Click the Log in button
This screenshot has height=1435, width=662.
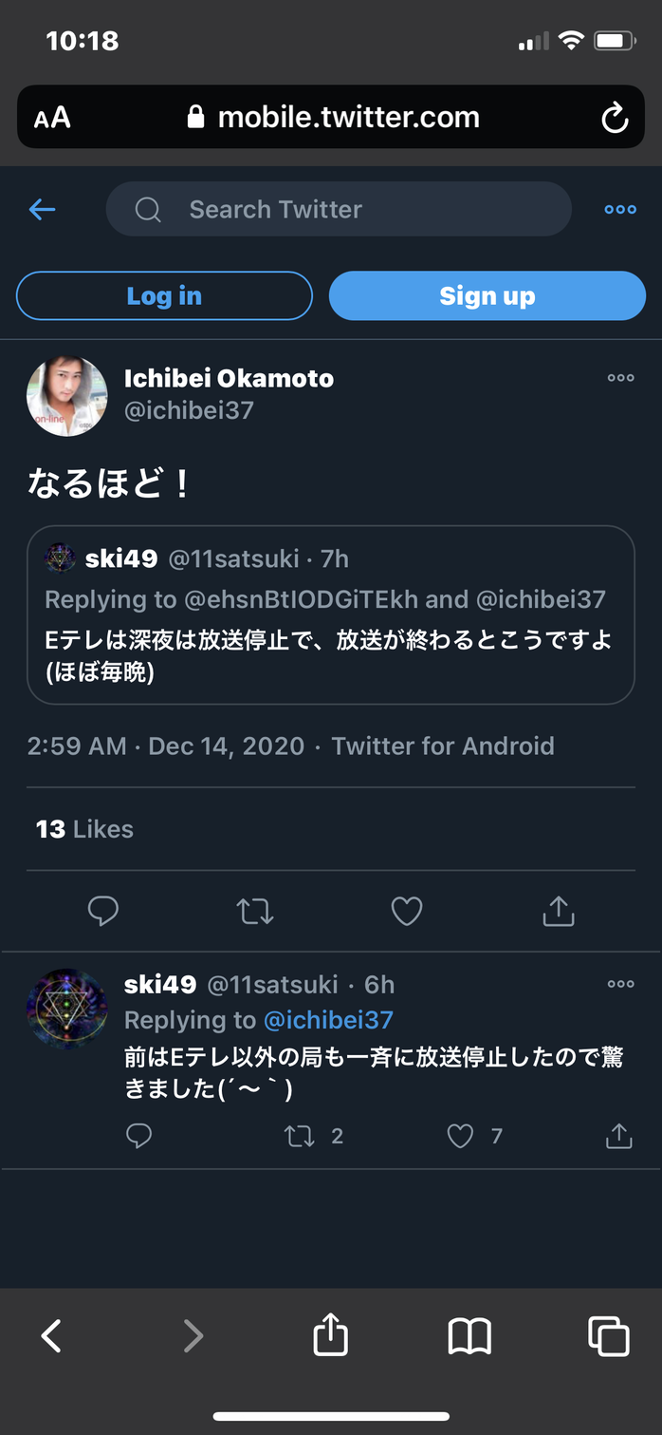click(x=164, y=295)
